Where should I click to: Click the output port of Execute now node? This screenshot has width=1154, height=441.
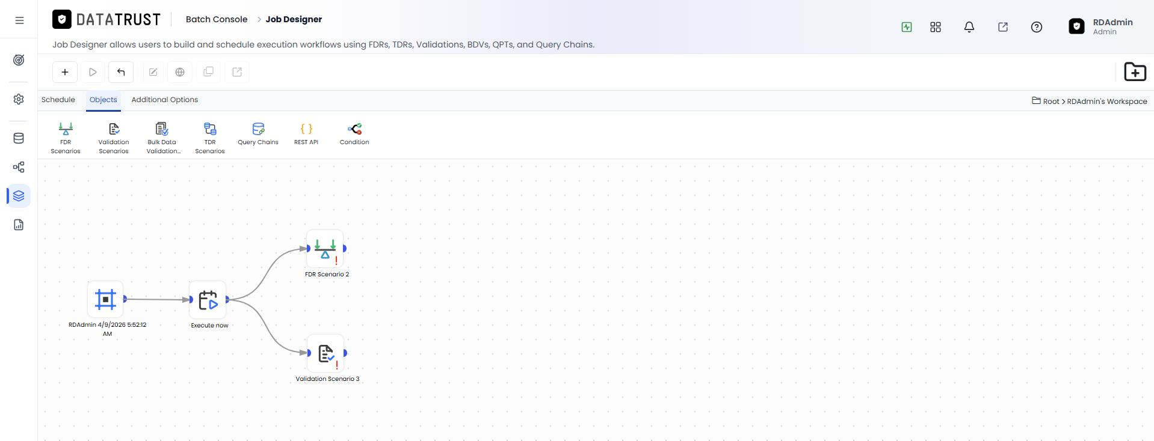(227, 299)
